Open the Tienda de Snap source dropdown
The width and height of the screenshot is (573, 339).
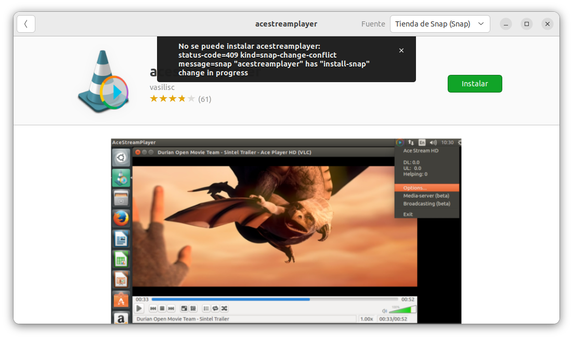(x=440, y=24)
